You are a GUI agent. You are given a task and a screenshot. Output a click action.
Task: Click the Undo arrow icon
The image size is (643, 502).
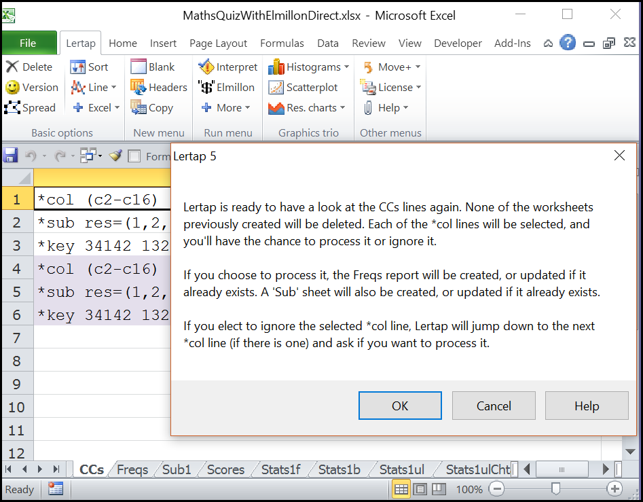(31, 156)
